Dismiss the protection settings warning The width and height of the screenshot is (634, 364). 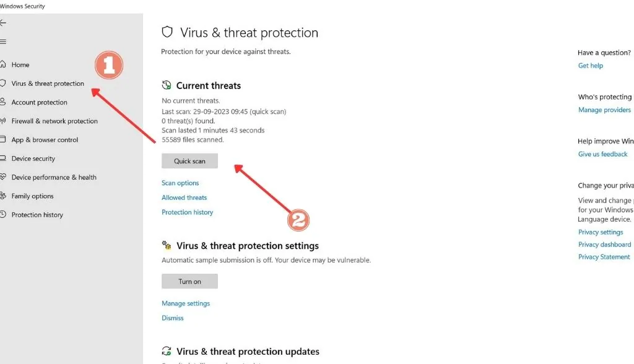click(173, 318)
